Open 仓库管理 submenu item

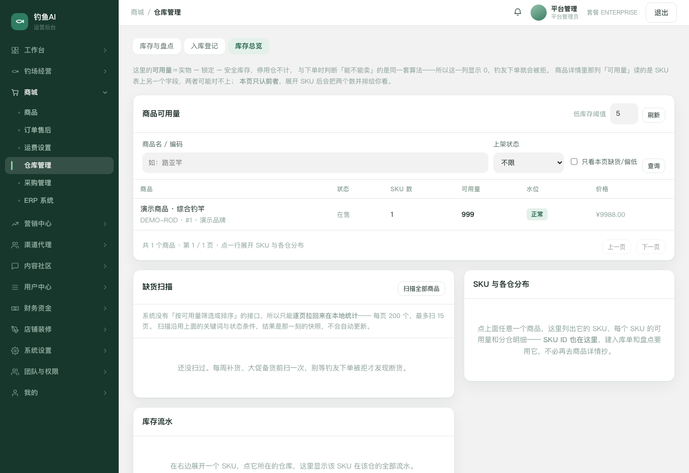59,166
